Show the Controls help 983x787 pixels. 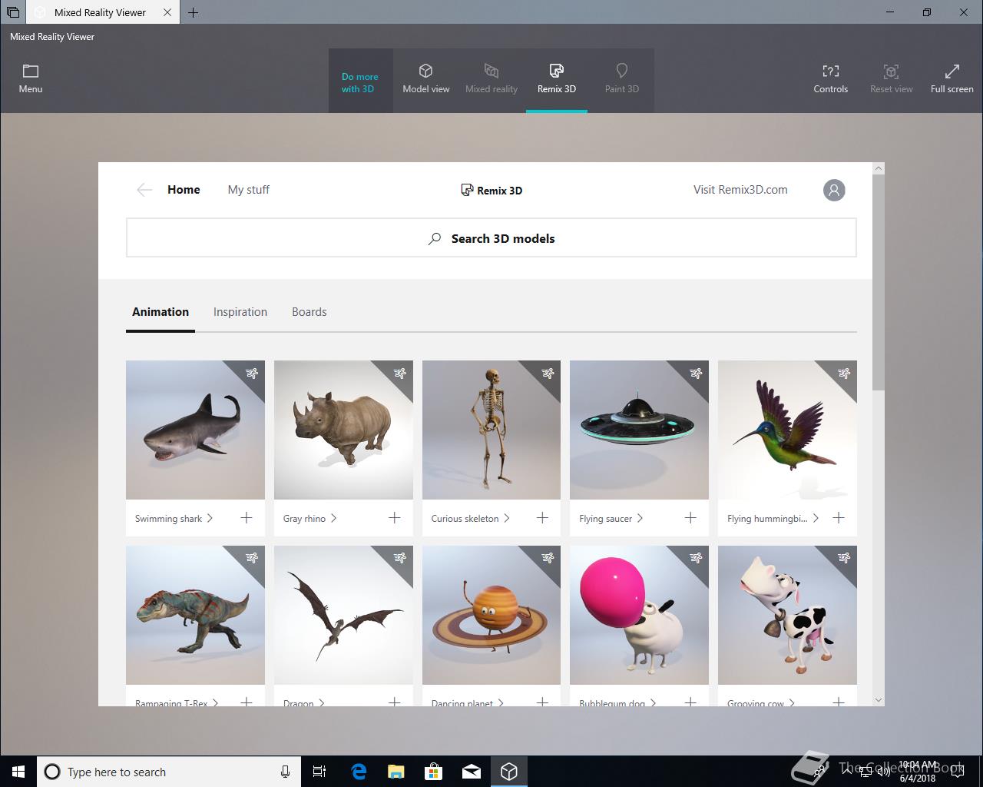(831, 79)
